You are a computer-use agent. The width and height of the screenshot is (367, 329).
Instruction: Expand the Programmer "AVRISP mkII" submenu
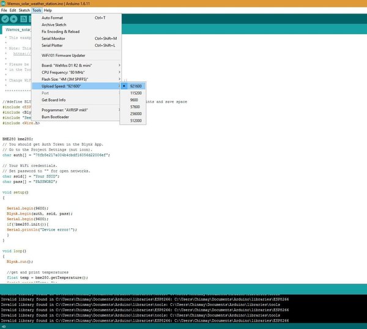76,110
